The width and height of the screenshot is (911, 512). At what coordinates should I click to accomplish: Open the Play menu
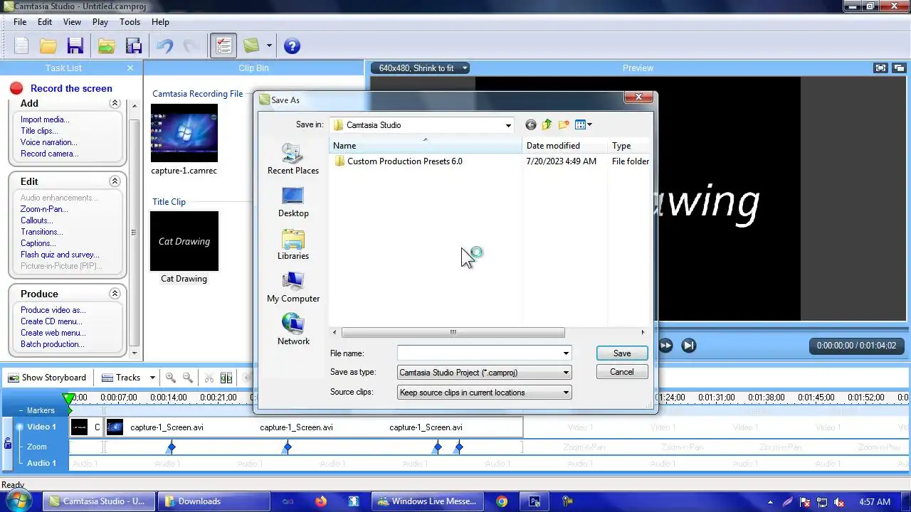coord(100,22)
